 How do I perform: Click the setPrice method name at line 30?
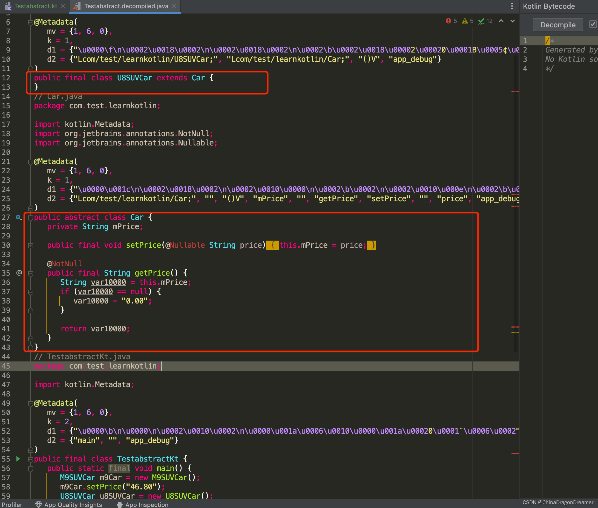coord(143,245)
